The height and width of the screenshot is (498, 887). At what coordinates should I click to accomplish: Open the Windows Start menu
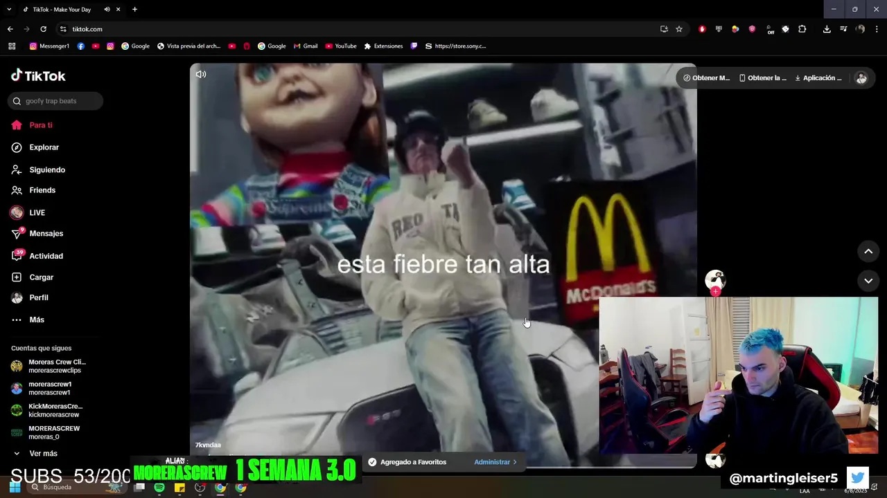[x=15, y=488]
